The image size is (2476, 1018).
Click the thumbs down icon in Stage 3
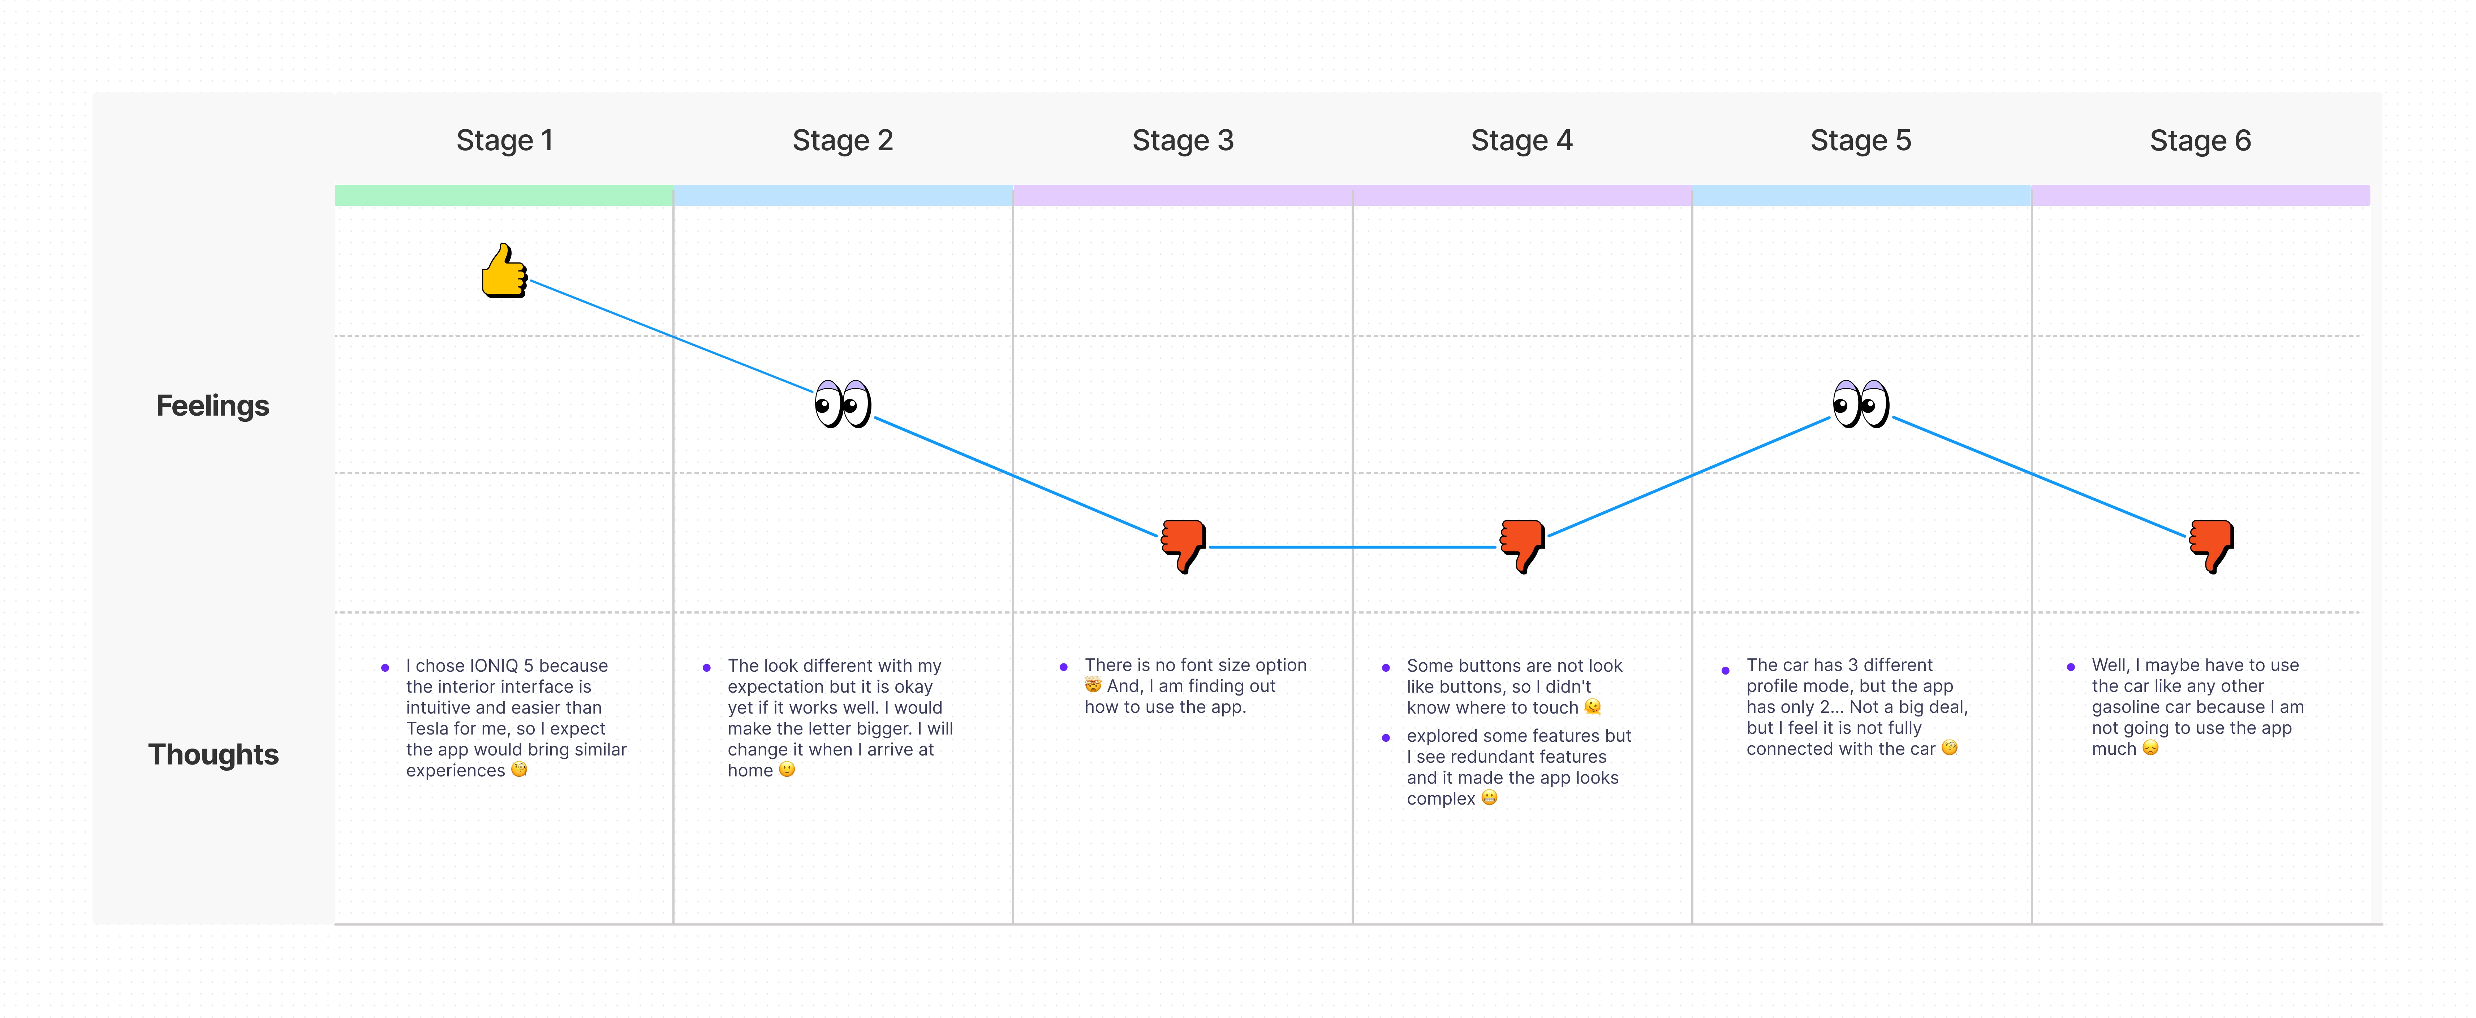point(1183,546)
